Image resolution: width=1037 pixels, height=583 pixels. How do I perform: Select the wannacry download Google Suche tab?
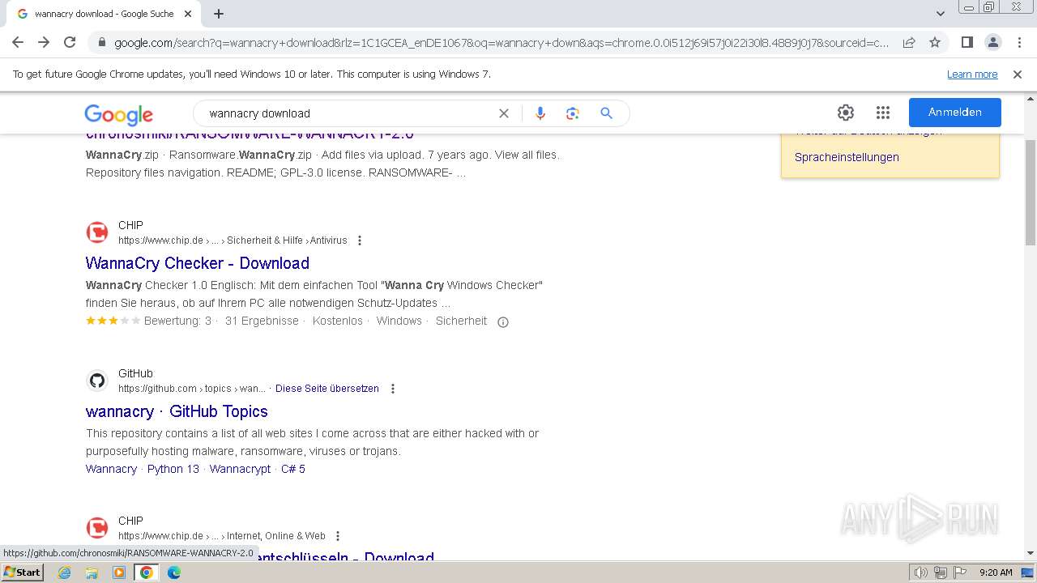[x=105, y=14]
